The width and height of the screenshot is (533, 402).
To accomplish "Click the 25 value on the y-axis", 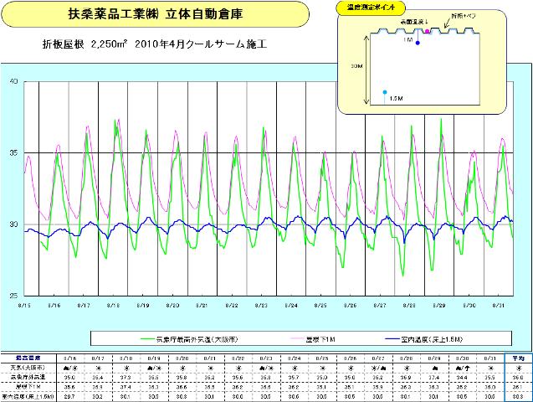I will click(x=13, y=296).
